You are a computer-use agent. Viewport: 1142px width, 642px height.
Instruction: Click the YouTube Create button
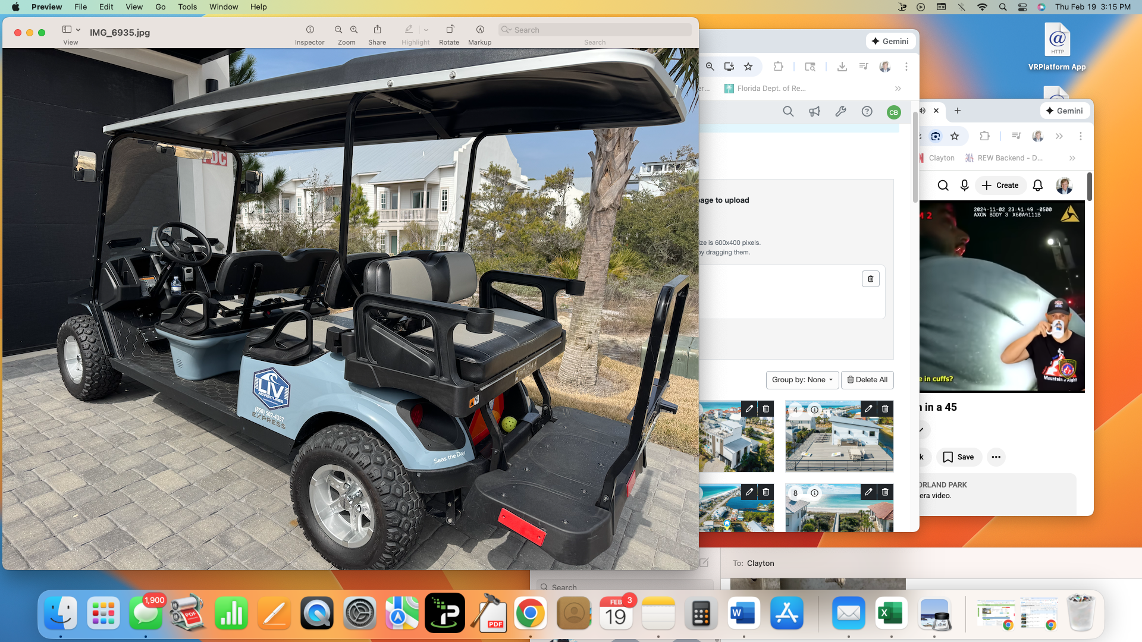[x=1000, y=185]
